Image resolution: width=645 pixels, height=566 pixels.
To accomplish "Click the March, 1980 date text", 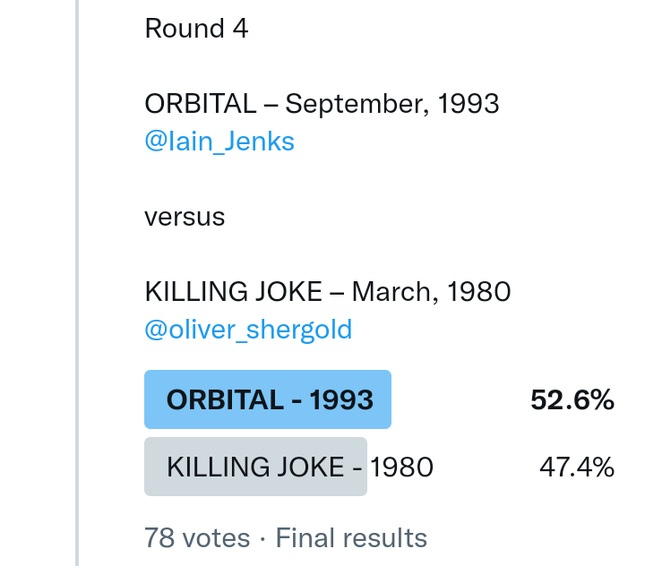I will pyautogui.click(x=431, y=292).
